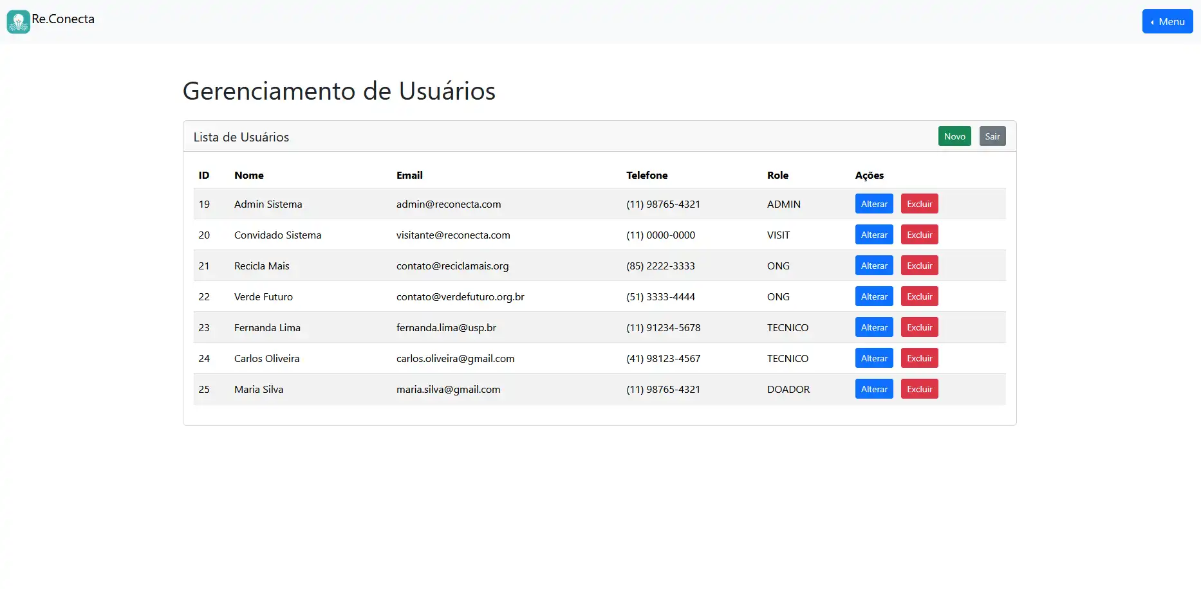The image size is (1201, 589).
Task: Delete Admin Sistema with Excluir
Action: pos(919,204)
